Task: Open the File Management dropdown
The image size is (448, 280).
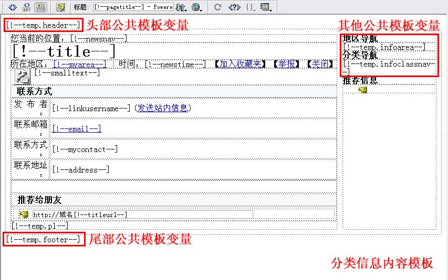Action: pyautogui.click(x=181, y=7)
